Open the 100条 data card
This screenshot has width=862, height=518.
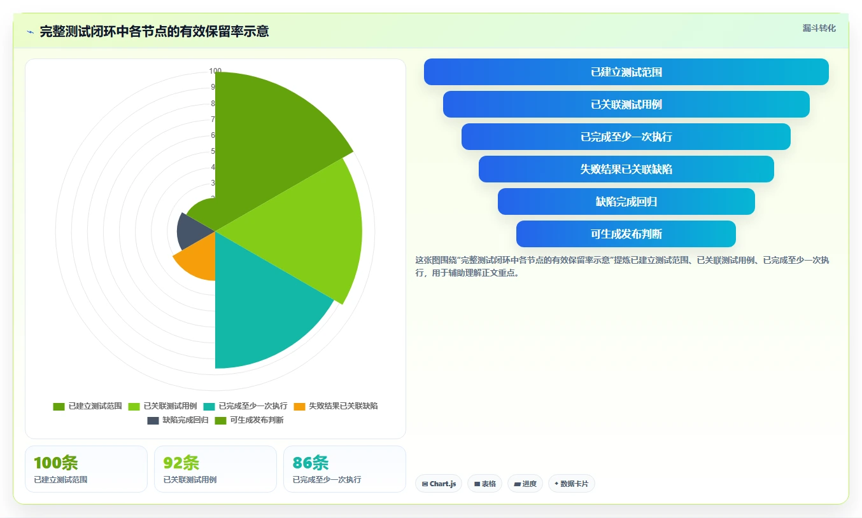point(86,469)
